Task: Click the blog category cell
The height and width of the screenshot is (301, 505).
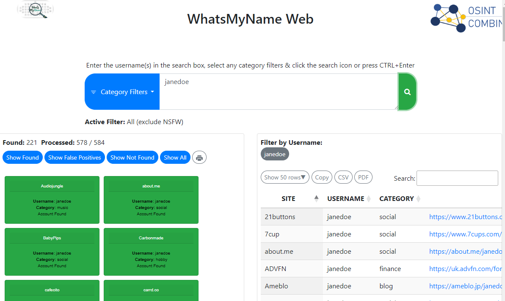Action: click(400, 286)
